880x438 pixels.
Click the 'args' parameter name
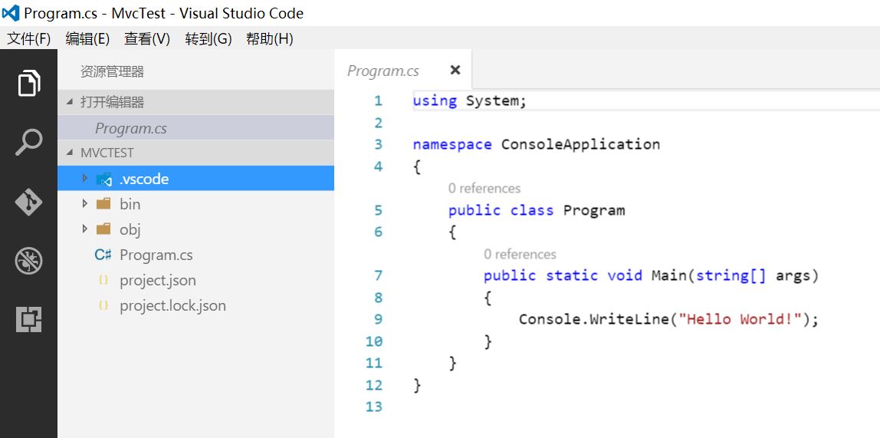793,275
